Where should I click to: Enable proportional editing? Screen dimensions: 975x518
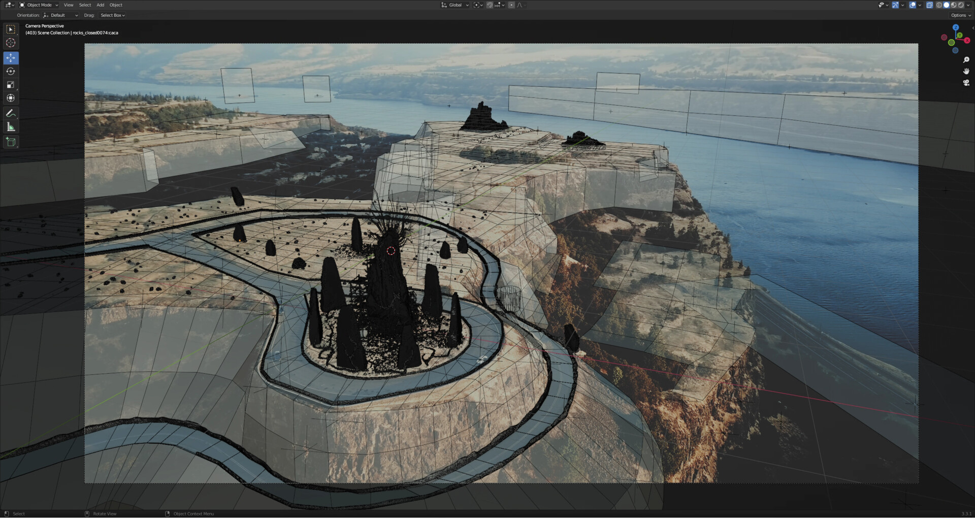512,5
